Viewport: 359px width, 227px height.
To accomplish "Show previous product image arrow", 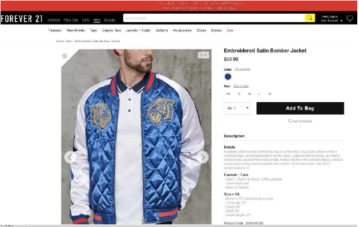I will 70,157.
